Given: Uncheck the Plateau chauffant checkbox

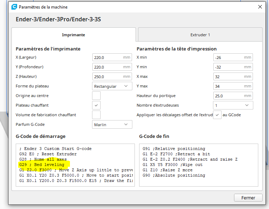Looking at the screenshot, I should tap(96, 105).
